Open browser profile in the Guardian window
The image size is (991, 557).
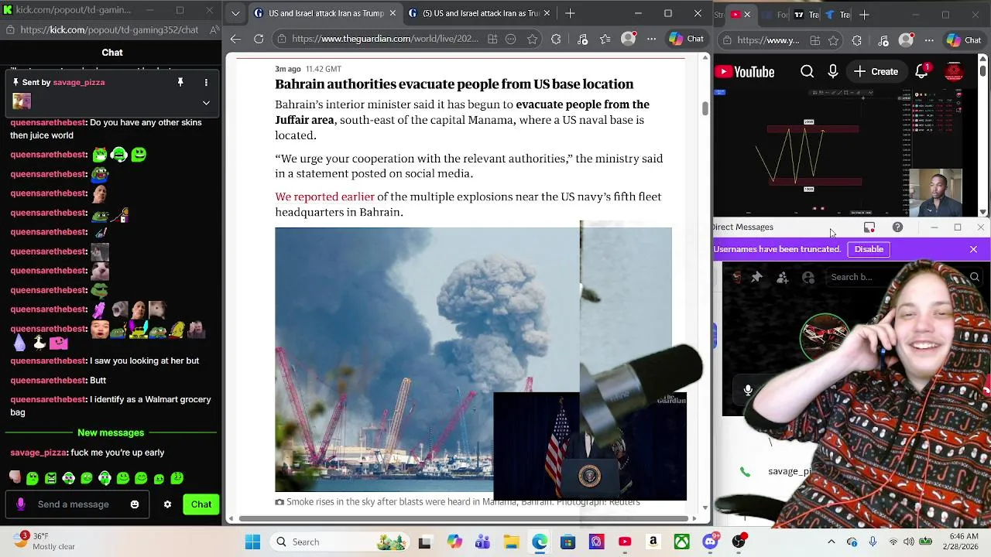click(x=628, y=39)
